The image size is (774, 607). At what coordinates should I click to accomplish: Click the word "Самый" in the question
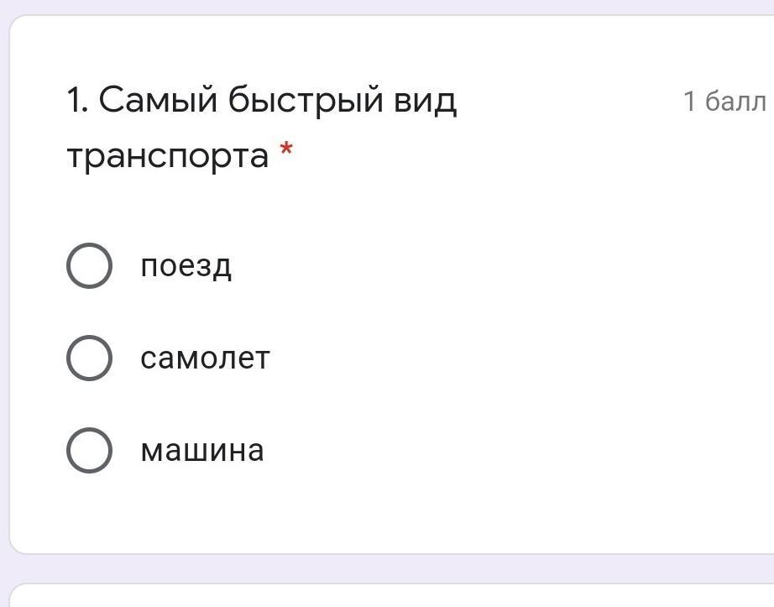(x=160, y=102)
